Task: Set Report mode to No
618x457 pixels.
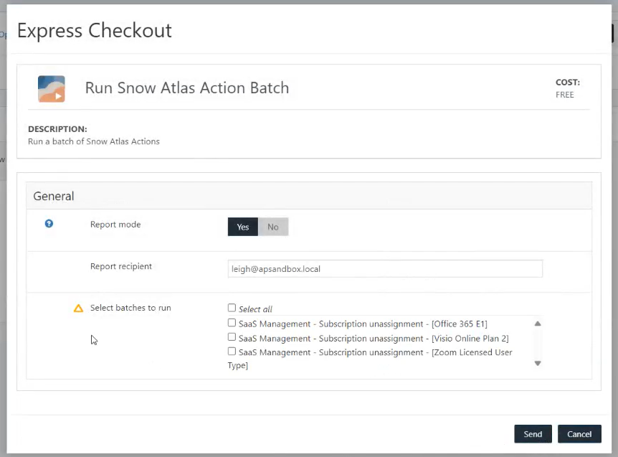Action: pos(272,226)
